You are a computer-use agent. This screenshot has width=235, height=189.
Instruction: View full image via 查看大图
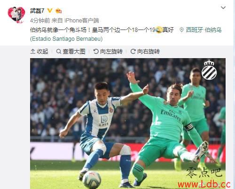tap(71, 52)
